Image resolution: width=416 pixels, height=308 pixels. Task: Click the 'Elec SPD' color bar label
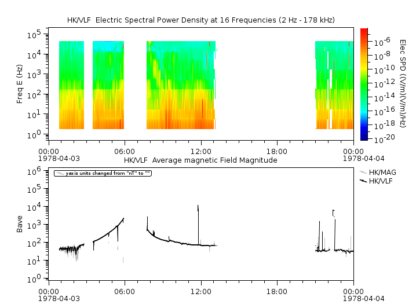click(403, 84)
